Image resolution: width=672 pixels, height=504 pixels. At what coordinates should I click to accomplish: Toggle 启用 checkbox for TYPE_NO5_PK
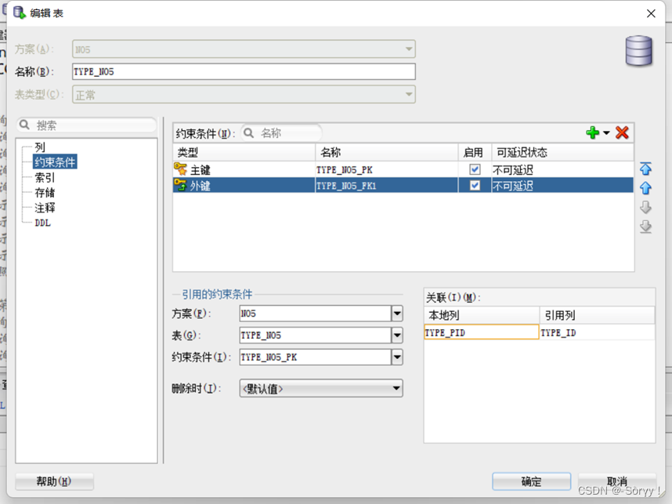pyautogui.click(x=475, y=169)
